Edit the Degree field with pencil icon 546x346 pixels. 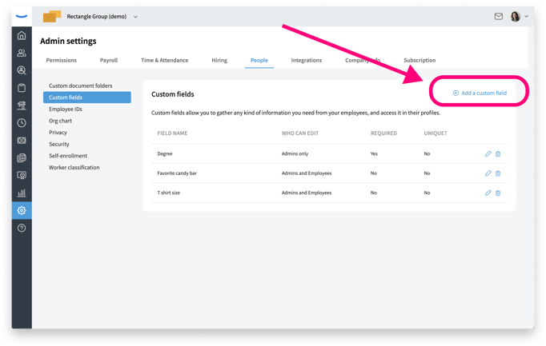pos(488,154)
